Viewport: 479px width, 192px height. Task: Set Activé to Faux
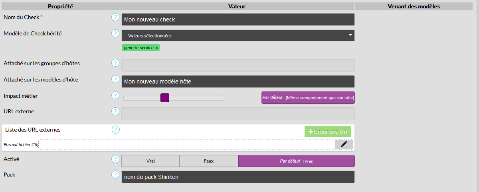click(209, 161)
